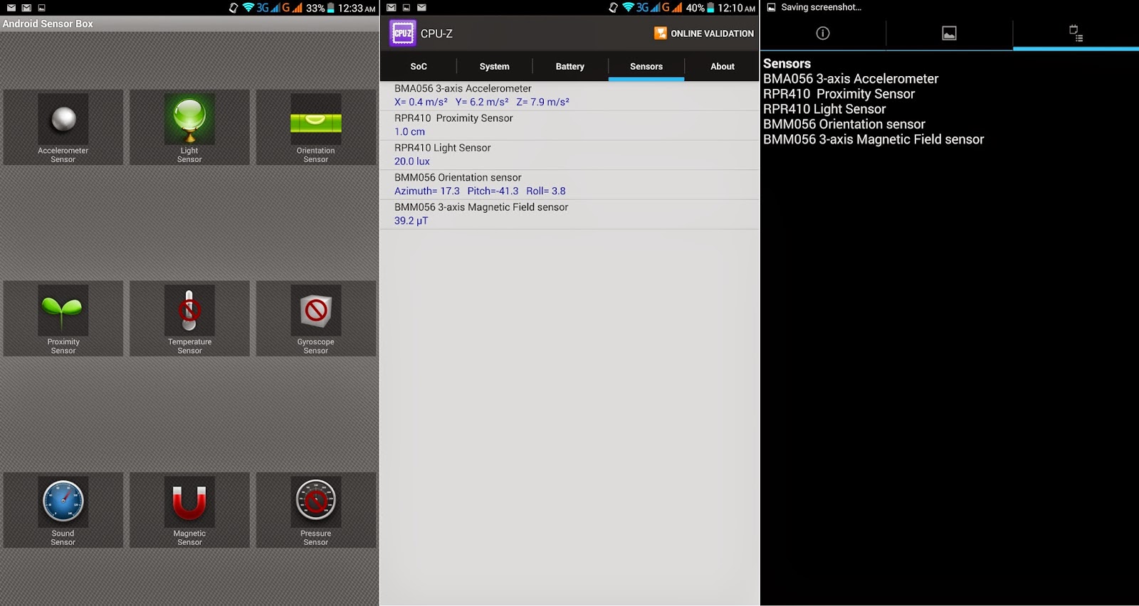
Task: Open the Sound Sensor tile
Action: pyautogui.click(x=63, y=510)
